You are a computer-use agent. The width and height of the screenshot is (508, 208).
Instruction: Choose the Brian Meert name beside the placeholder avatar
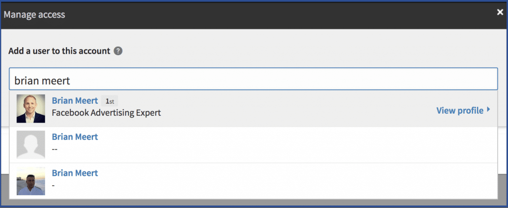tap(75, 137)
